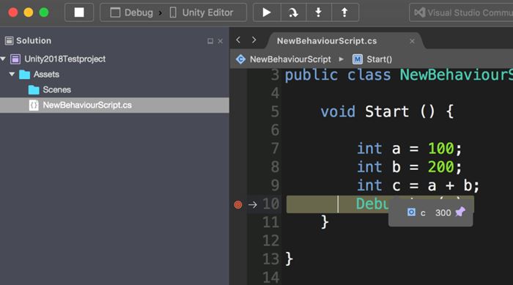Step over the current line
513x285 pixels.
(x=293, y=12)
